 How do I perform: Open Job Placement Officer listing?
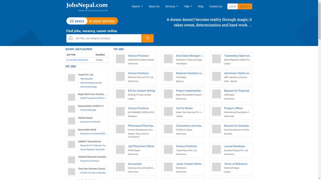click(141, 146)
